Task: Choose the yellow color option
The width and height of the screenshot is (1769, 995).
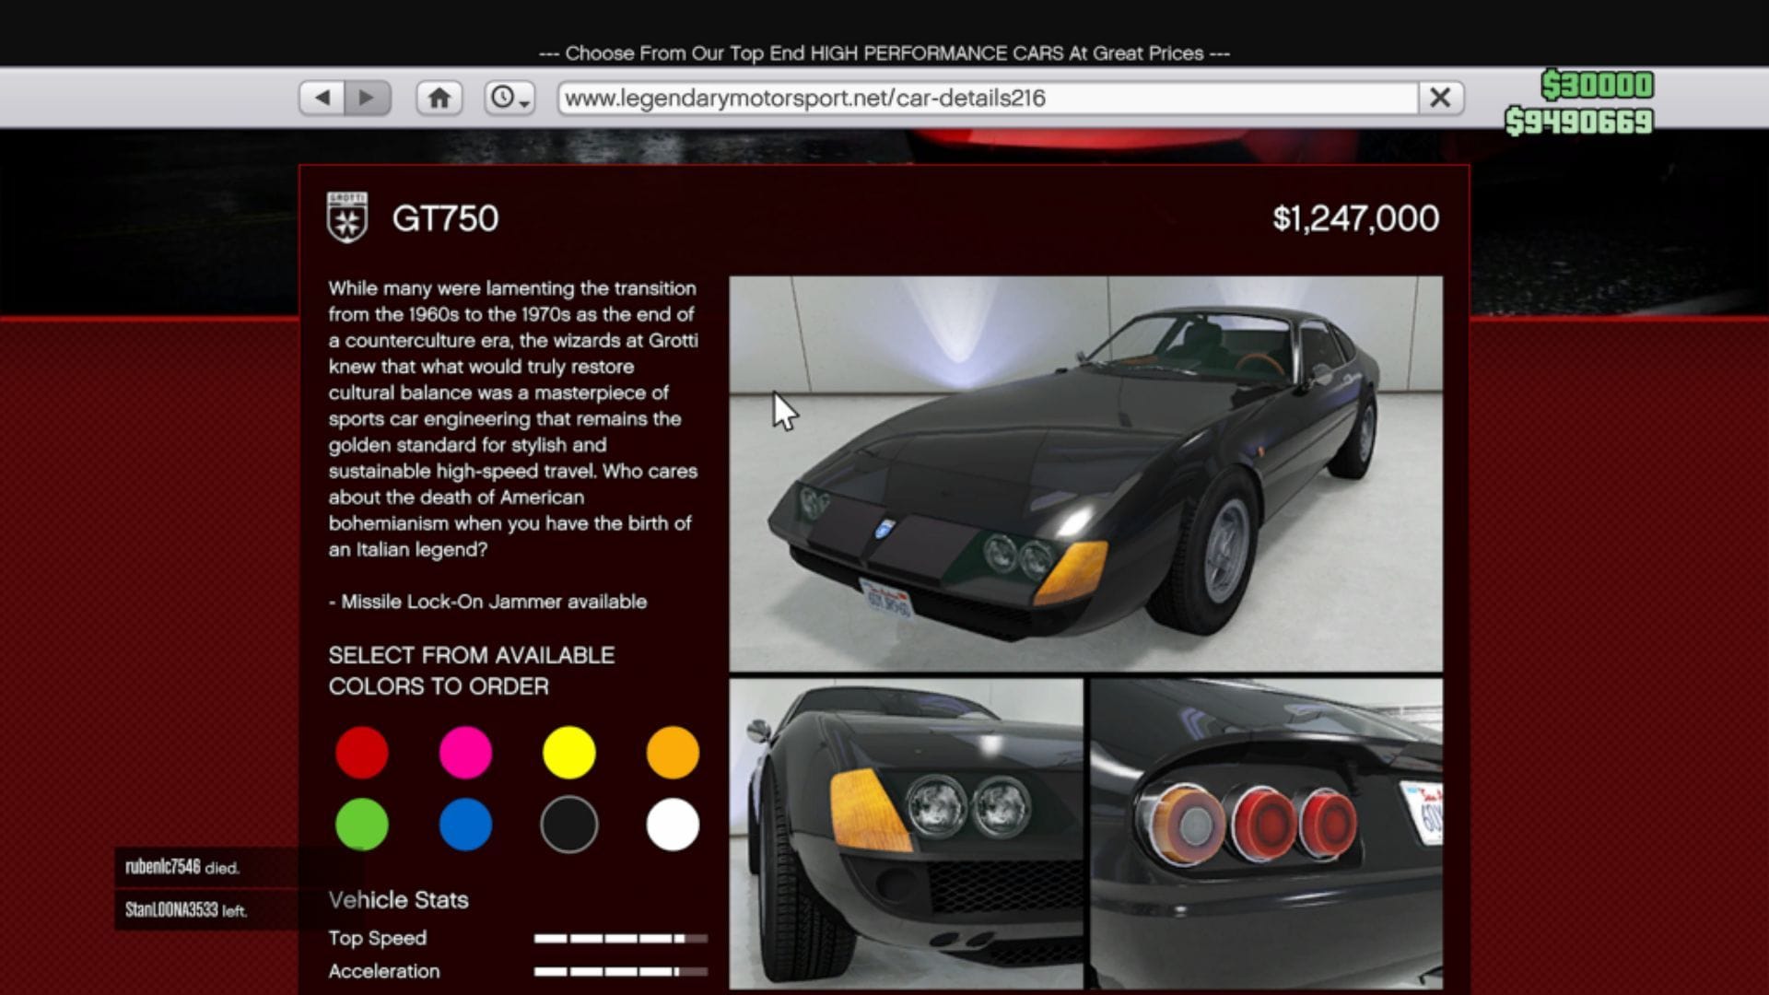Action: pos(568,752)
